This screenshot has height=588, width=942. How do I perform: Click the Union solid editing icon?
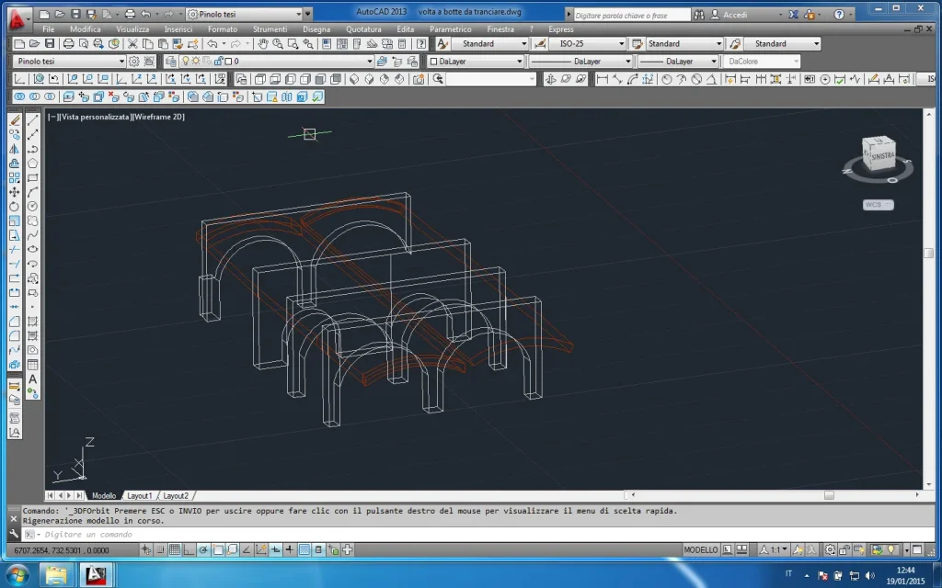(20, 96)
